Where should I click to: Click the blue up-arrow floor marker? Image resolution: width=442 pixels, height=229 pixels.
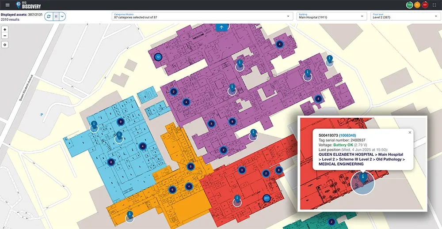coord(221,27)
